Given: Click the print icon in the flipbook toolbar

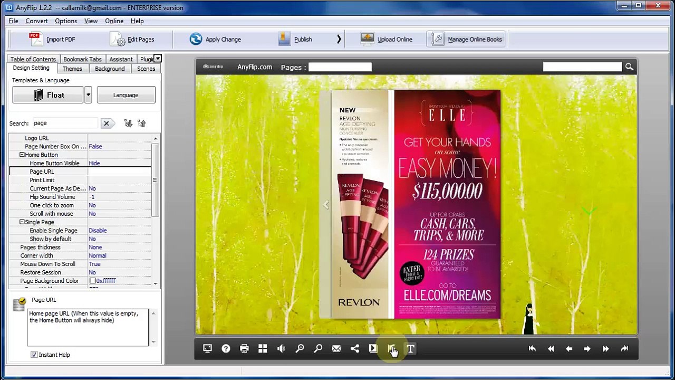Looking at the screenshot, I should click(244, 348).
